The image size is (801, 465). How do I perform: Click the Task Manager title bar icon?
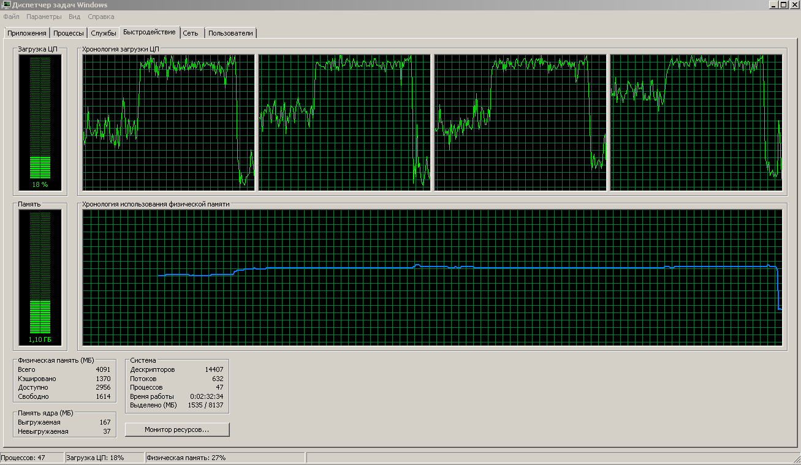coord(6,5)
